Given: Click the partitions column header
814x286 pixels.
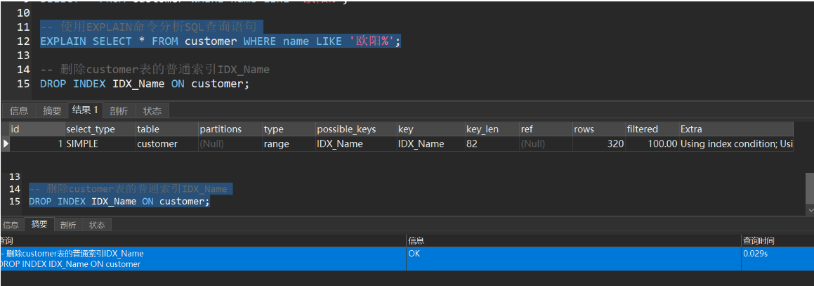Looking at the screenshot, I should [x=230, y=129].
